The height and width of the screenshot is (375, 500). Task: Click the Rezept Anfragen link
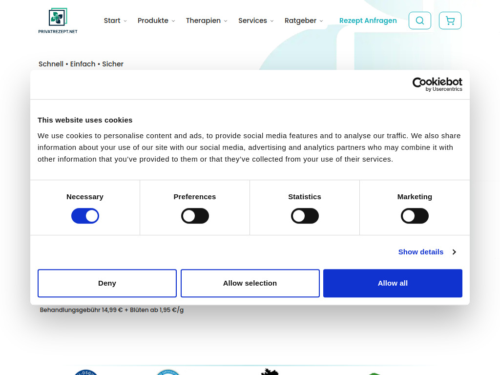[368, 21]
